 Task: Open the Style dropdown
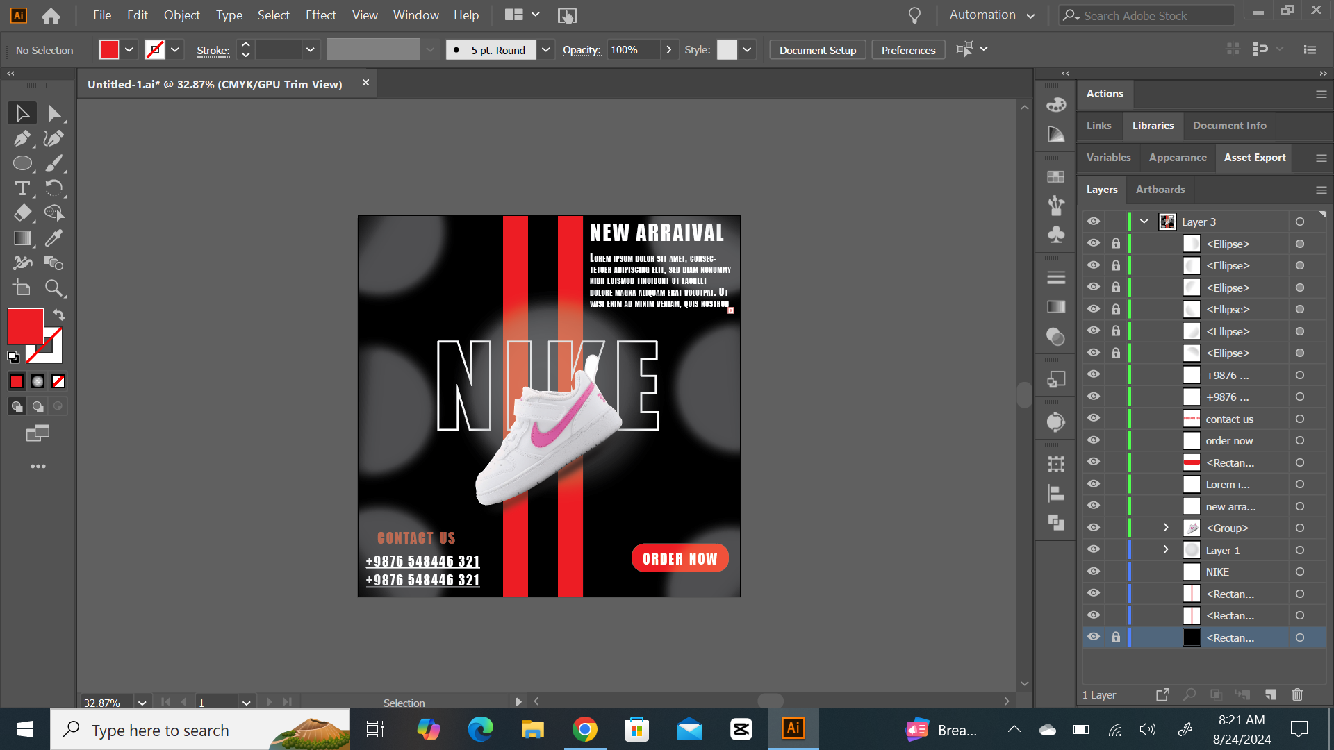747,50
